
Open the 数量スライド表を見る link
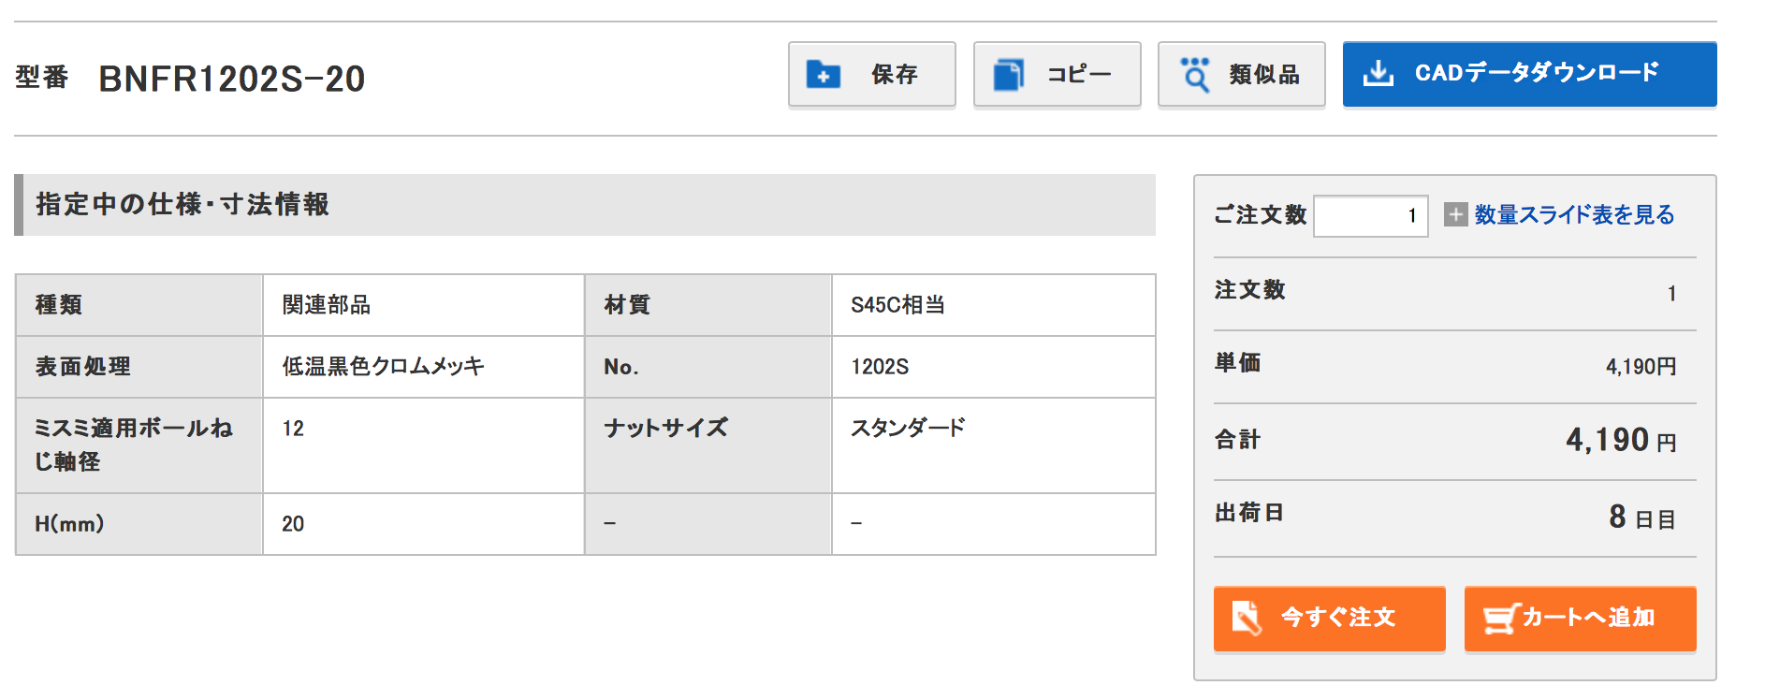(1574, 215)
